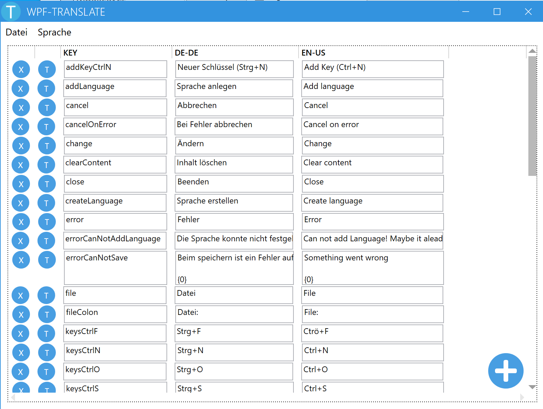Delete keysCtrlO row with X icon

coord(20,372)
